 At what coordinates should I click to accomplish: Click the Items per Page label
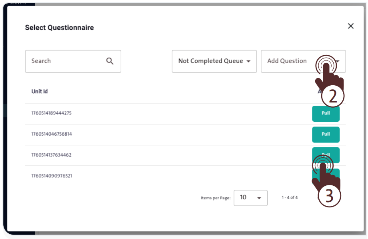[216, 198]
